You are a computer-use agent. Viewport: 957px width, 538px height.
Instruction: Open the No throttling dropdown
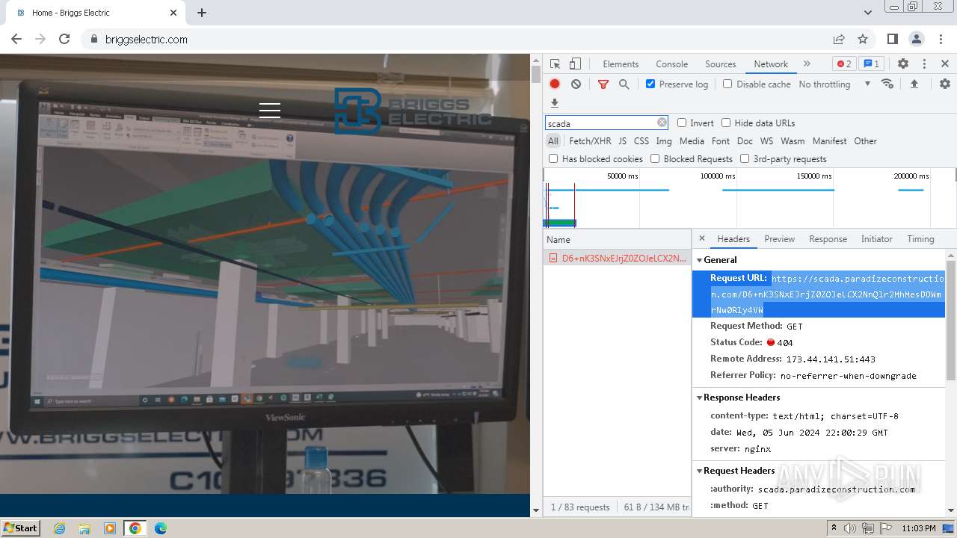tap(834, 84)
